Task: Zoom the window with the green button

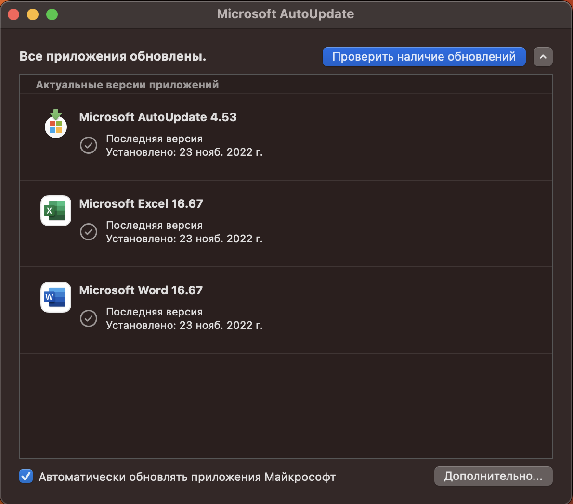Action: pos(52,14)
